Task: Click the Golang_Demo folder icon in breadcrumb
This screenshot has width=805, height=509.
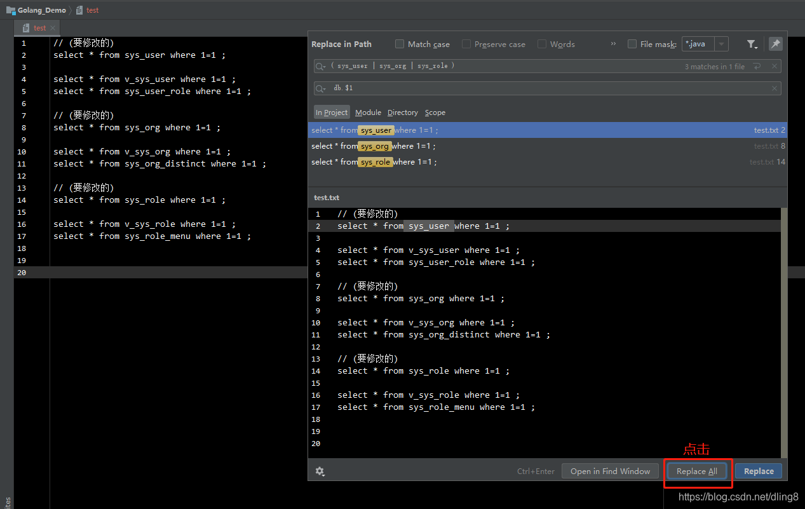Action: (x=11, y=10)
